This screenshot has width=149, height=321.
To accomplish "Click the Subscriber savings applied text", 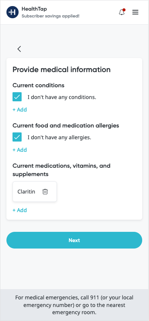I will point(50,16).
